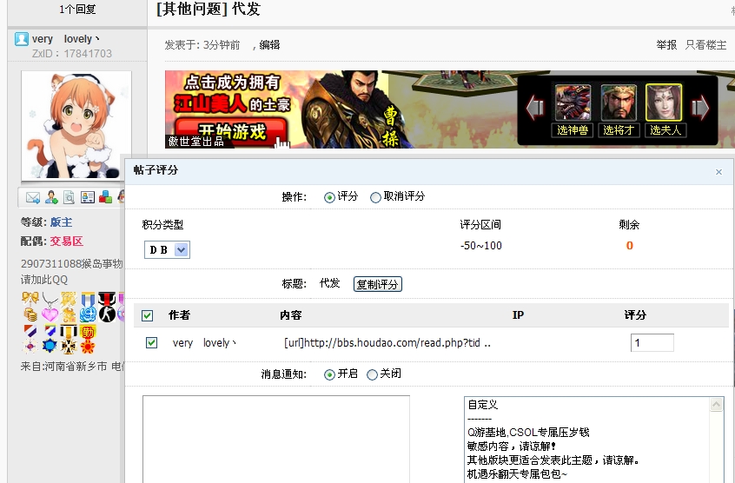Click the 选夫人 label button
Image resolution: width=735 pixels, height=483 pixels.
tap(665, 129)
